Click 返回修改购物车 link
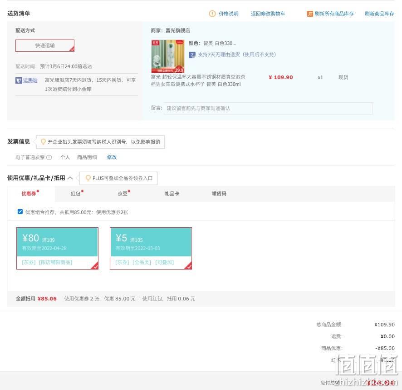This screenshot has width=402, height=390. 268,14
